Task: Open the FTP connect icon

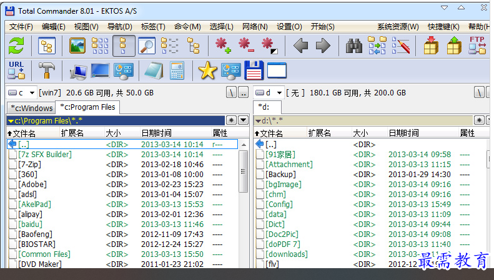Action: pos(477,46)
